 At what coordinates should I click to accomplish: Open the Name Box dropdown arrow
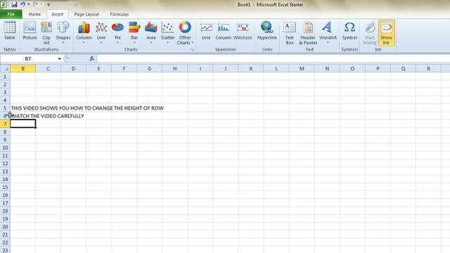pyautogui.click(x=59, y=59)
